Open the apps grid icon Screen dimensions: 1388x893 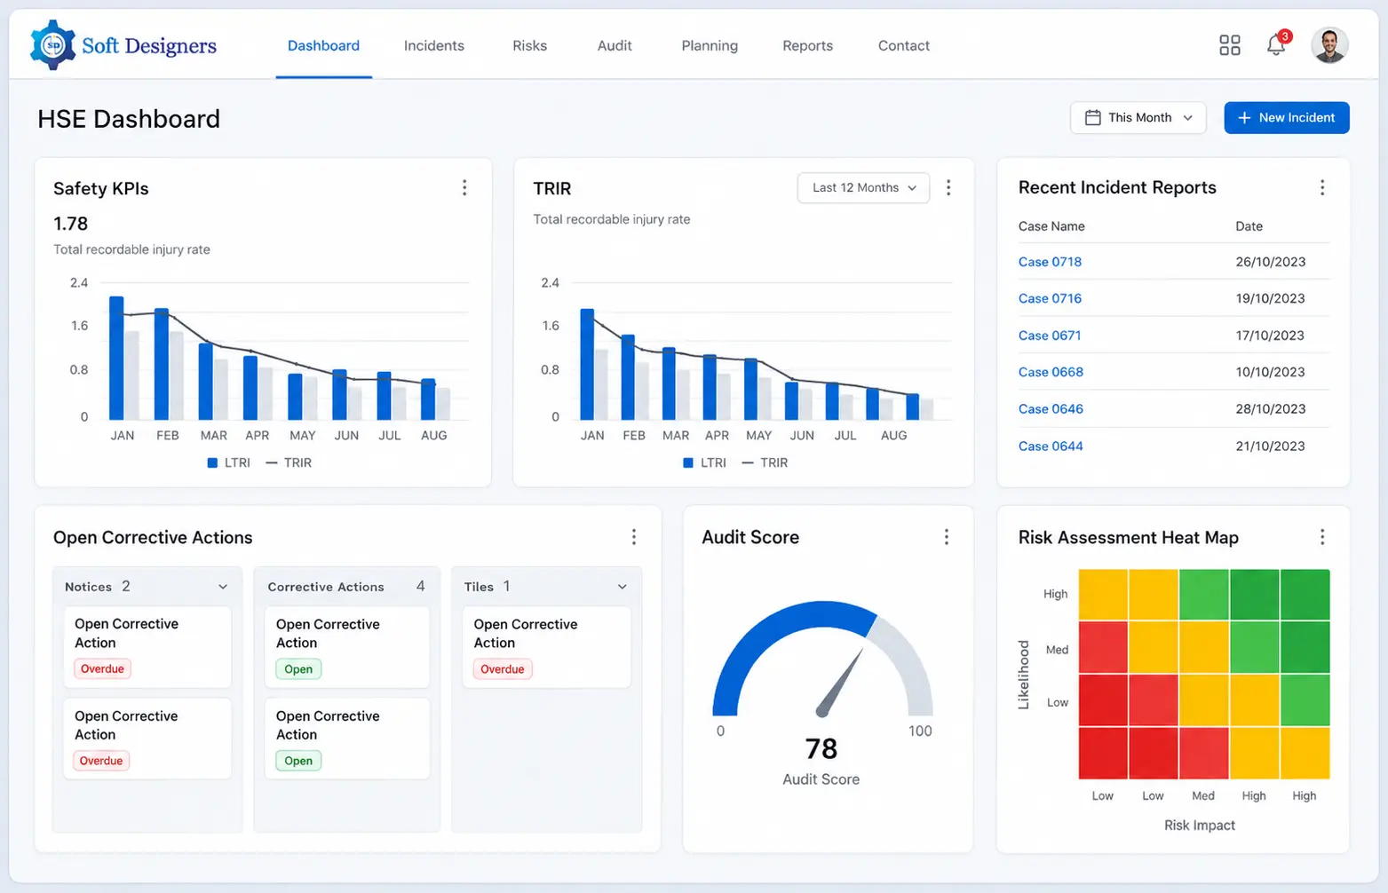point(1229,45)
